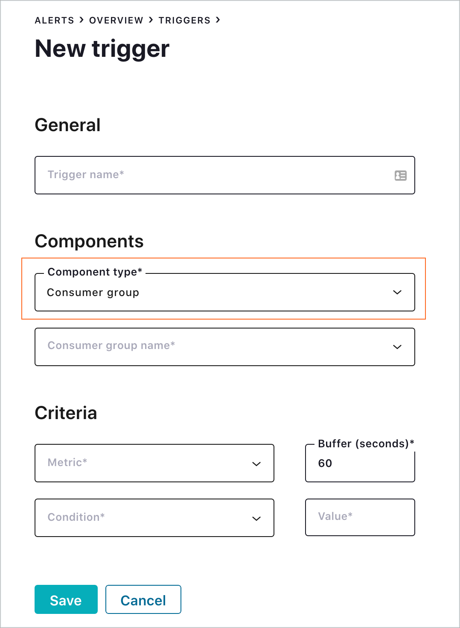Image resolution: width=460 pixels, height=628 pixels.
Task: Click into the Value input field
Action: click(x=360, y=517)
